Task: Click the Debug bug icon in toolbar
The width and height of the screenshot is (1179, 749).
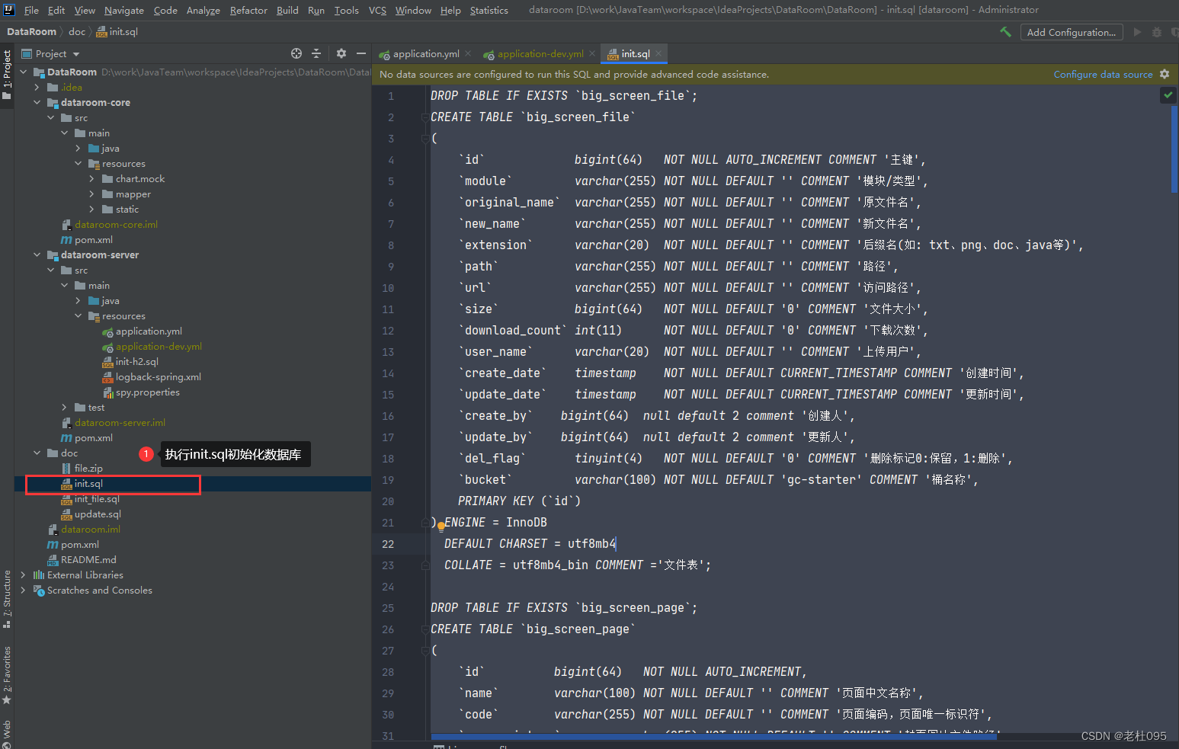Action: (x=1157, y=32)
